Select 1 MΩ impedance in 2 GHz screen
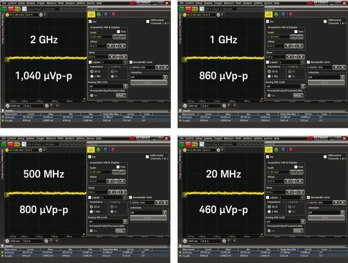The image size is (348, 263). pos(91,76)
